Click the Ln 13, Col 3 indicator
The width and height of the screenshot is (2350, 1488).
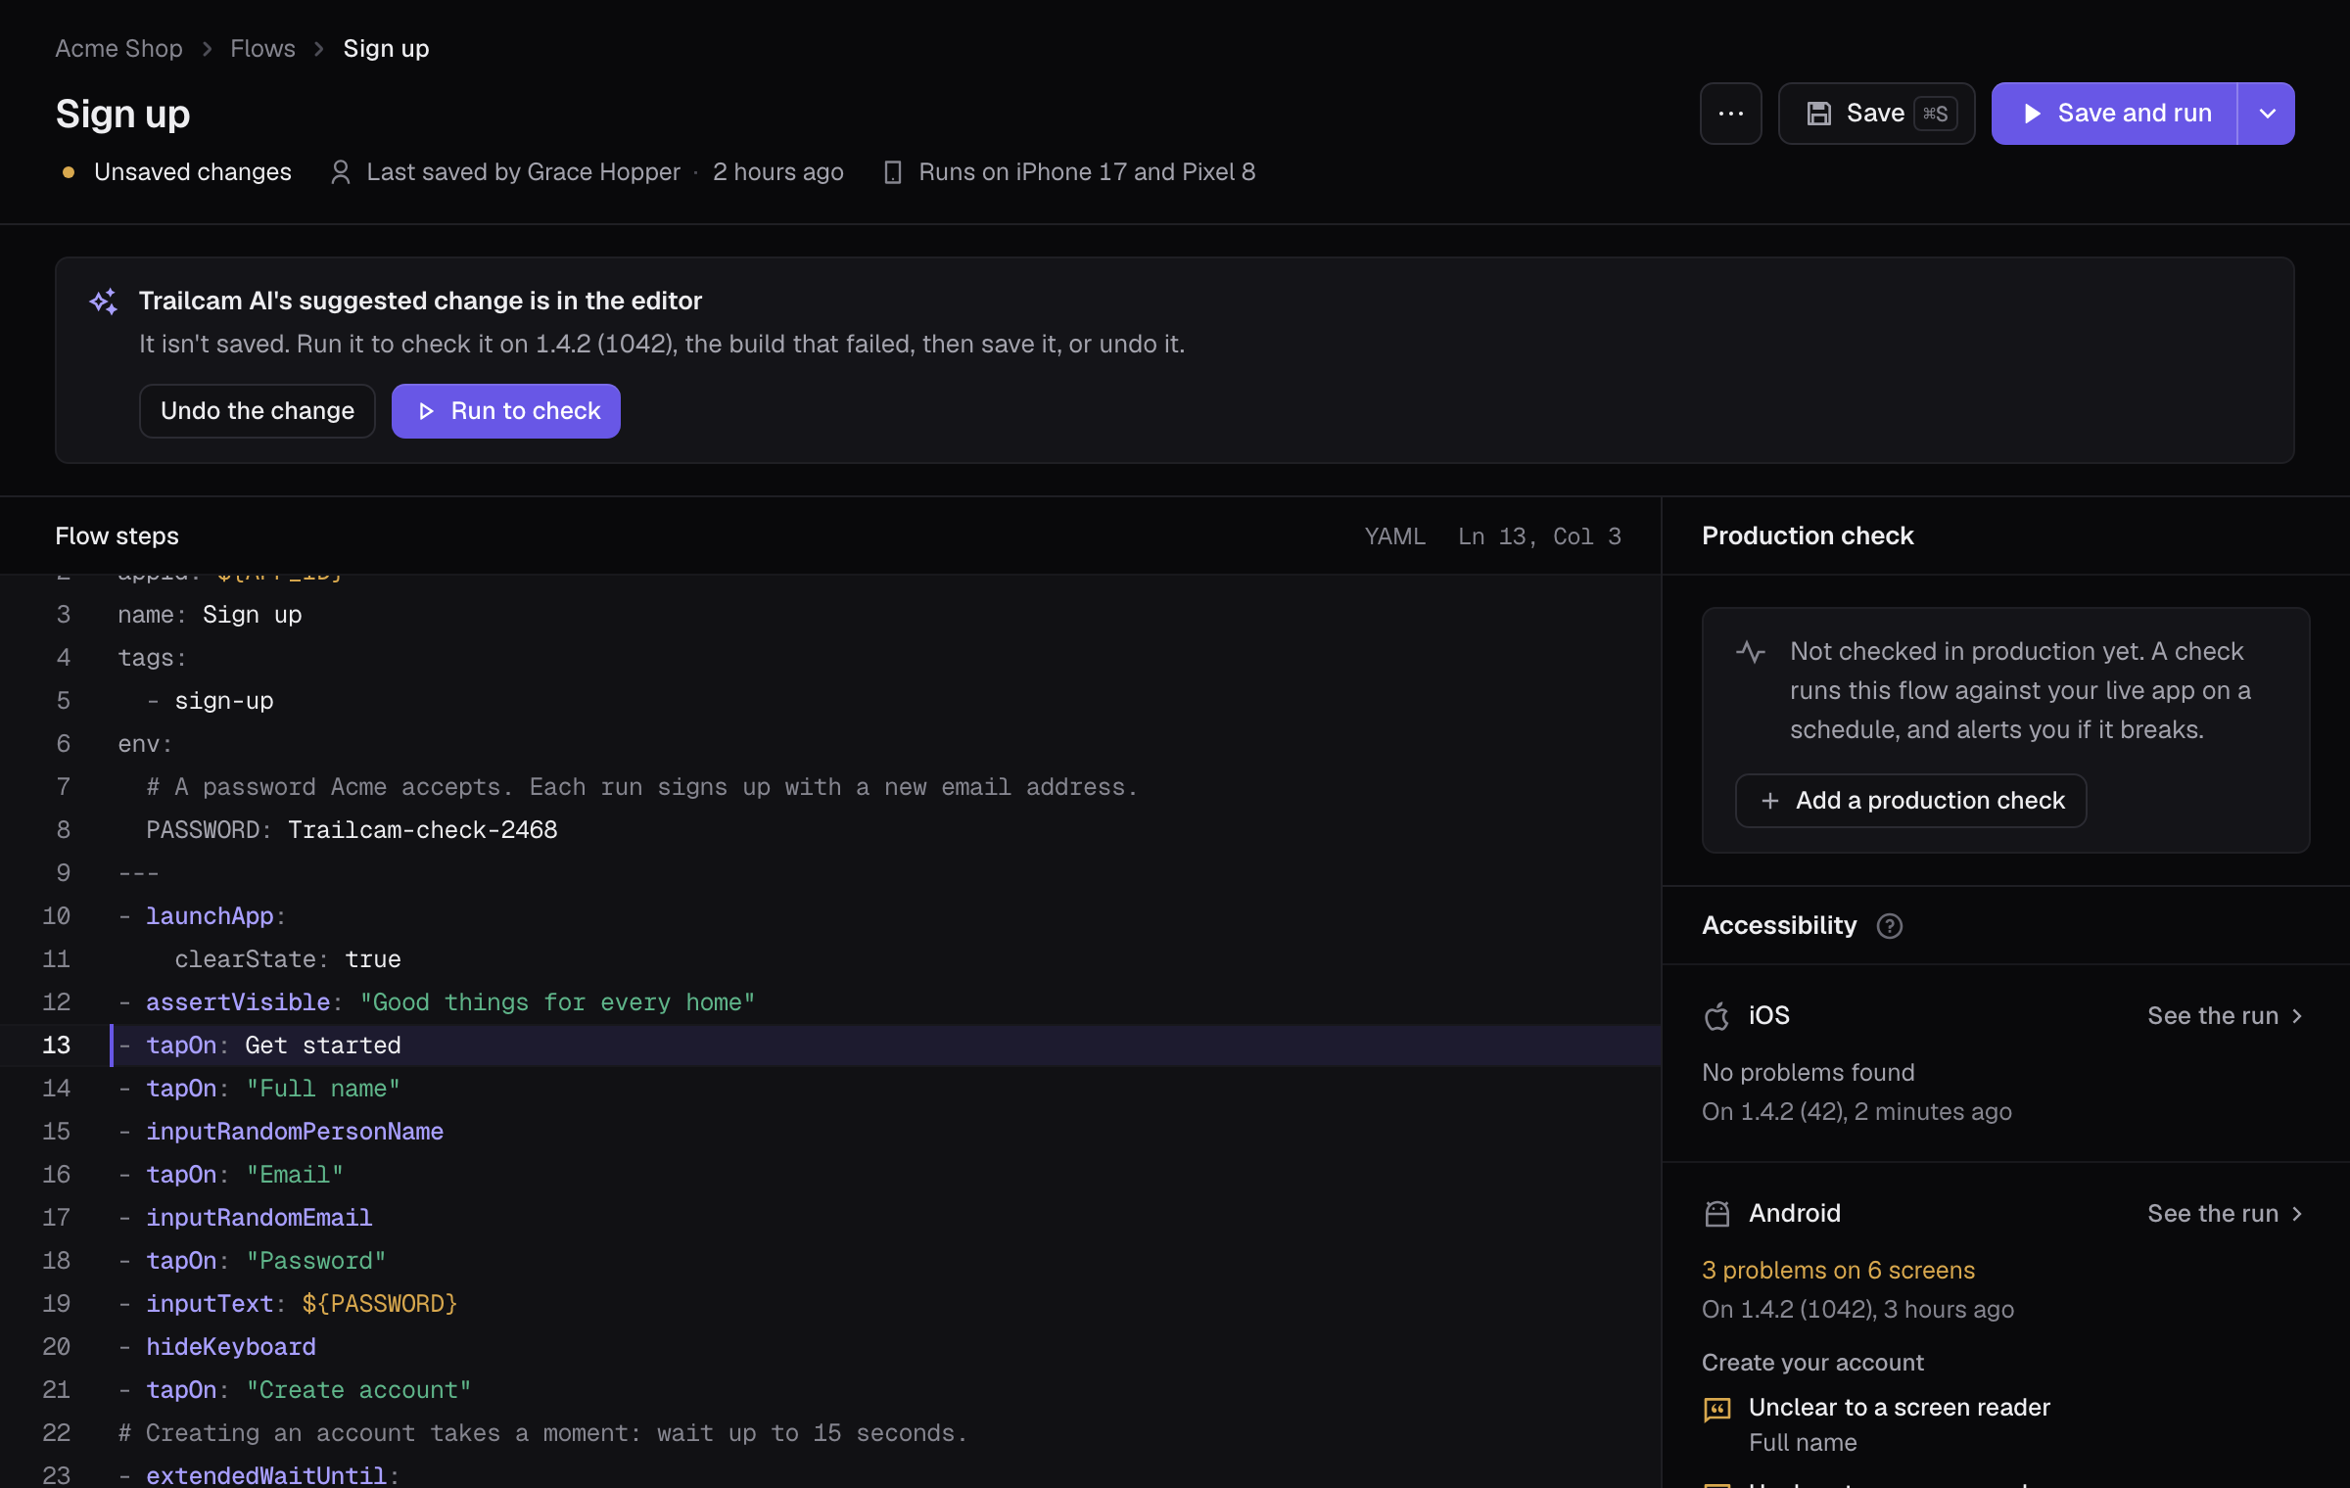(x=1539, y=536)
